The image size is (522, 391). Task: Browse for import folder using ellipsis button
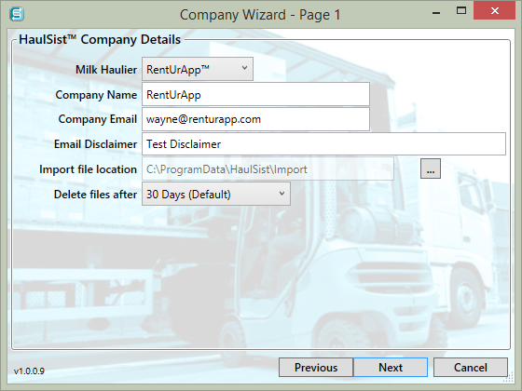click(x=431, y=169)
